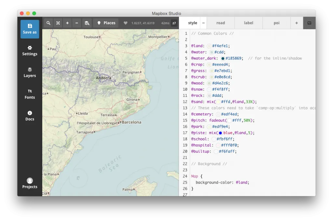Open the Fonts panel
The image size is (333, 221).
[x=30, y=94]
